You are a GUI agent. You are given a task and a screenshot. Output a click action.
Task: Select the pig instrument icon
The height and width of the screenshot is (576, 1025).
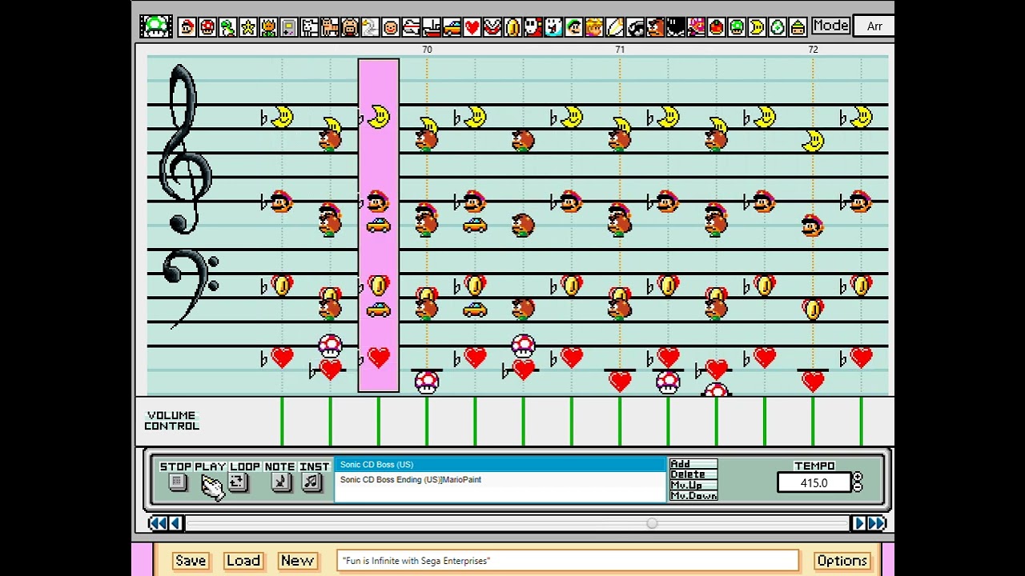point(350,27)
